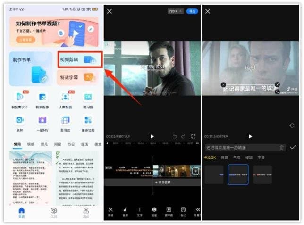Open the sticker smiley tool

154,211
